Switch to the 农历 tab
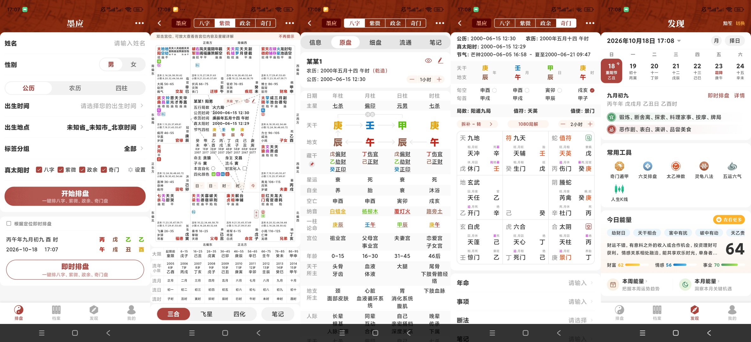Image resolution: width=751 pixels, height=342 pixels. 75,88
